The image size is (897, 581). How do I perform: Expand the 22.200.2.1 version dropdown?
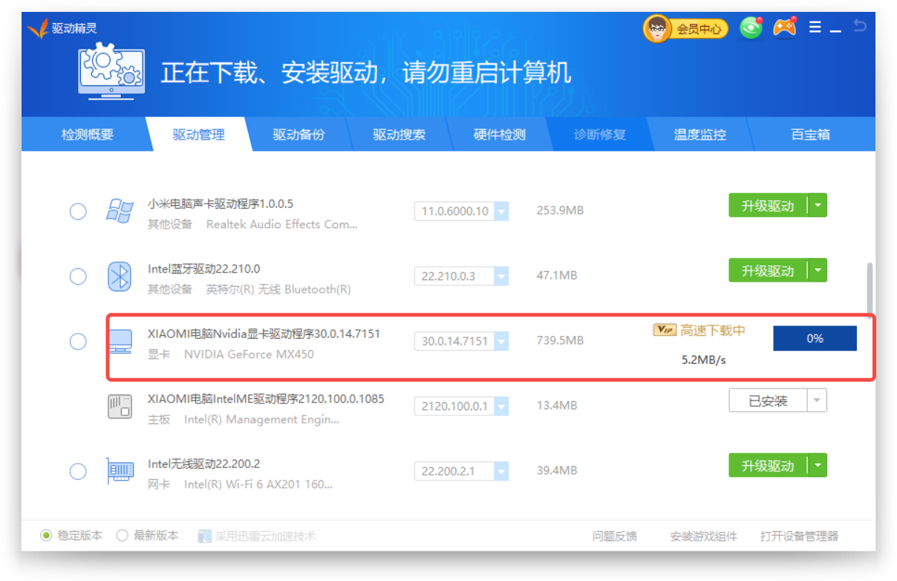click(501, 471)
